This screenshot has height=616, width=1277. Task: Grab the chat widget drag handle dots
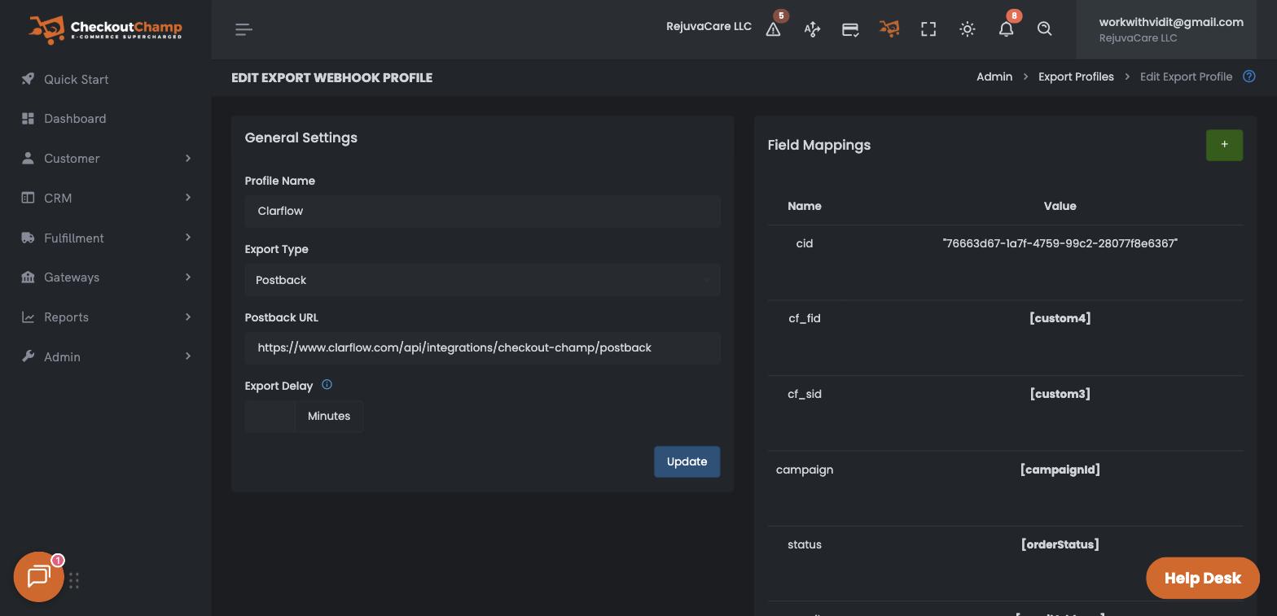coord(74,580)
